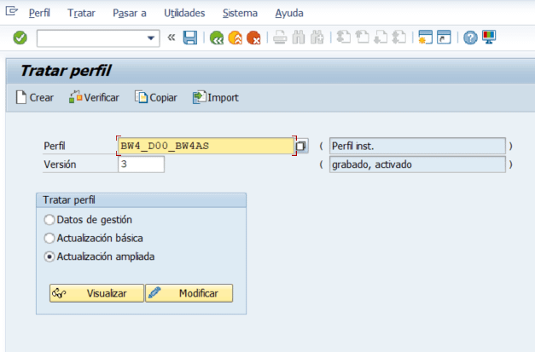
Task: Click the Versión input field
Action: (x=141, y=164)
